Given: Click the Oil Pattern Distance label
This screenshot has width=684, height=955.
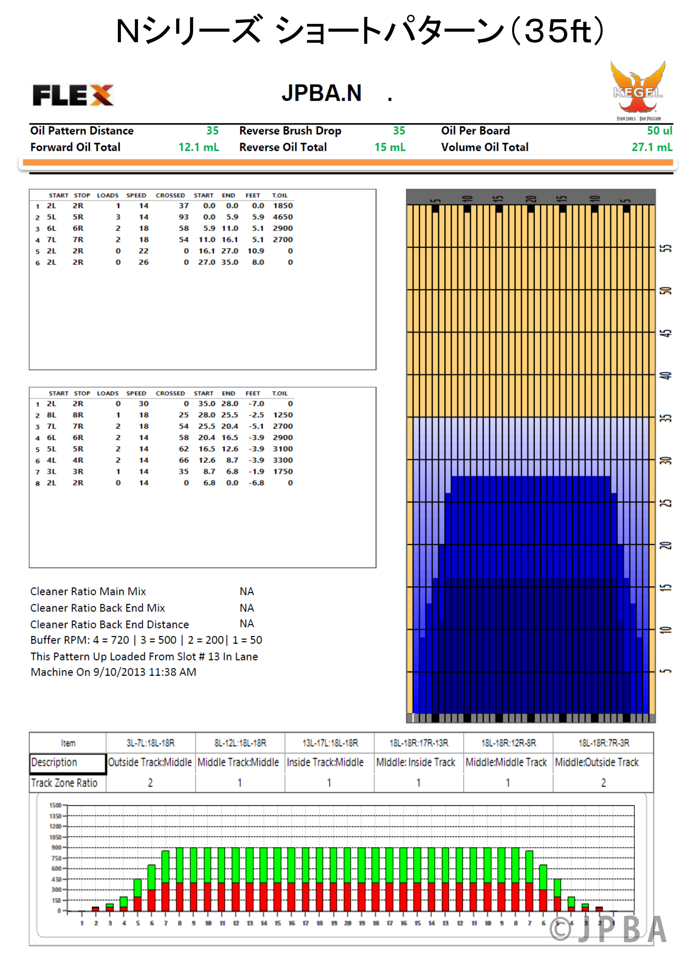Looking at the screenshot, I should (x=82, y=130).
